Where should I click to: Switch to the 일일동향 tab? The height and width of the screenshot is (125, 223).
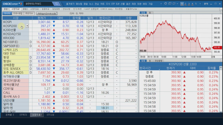coord(56,9)
